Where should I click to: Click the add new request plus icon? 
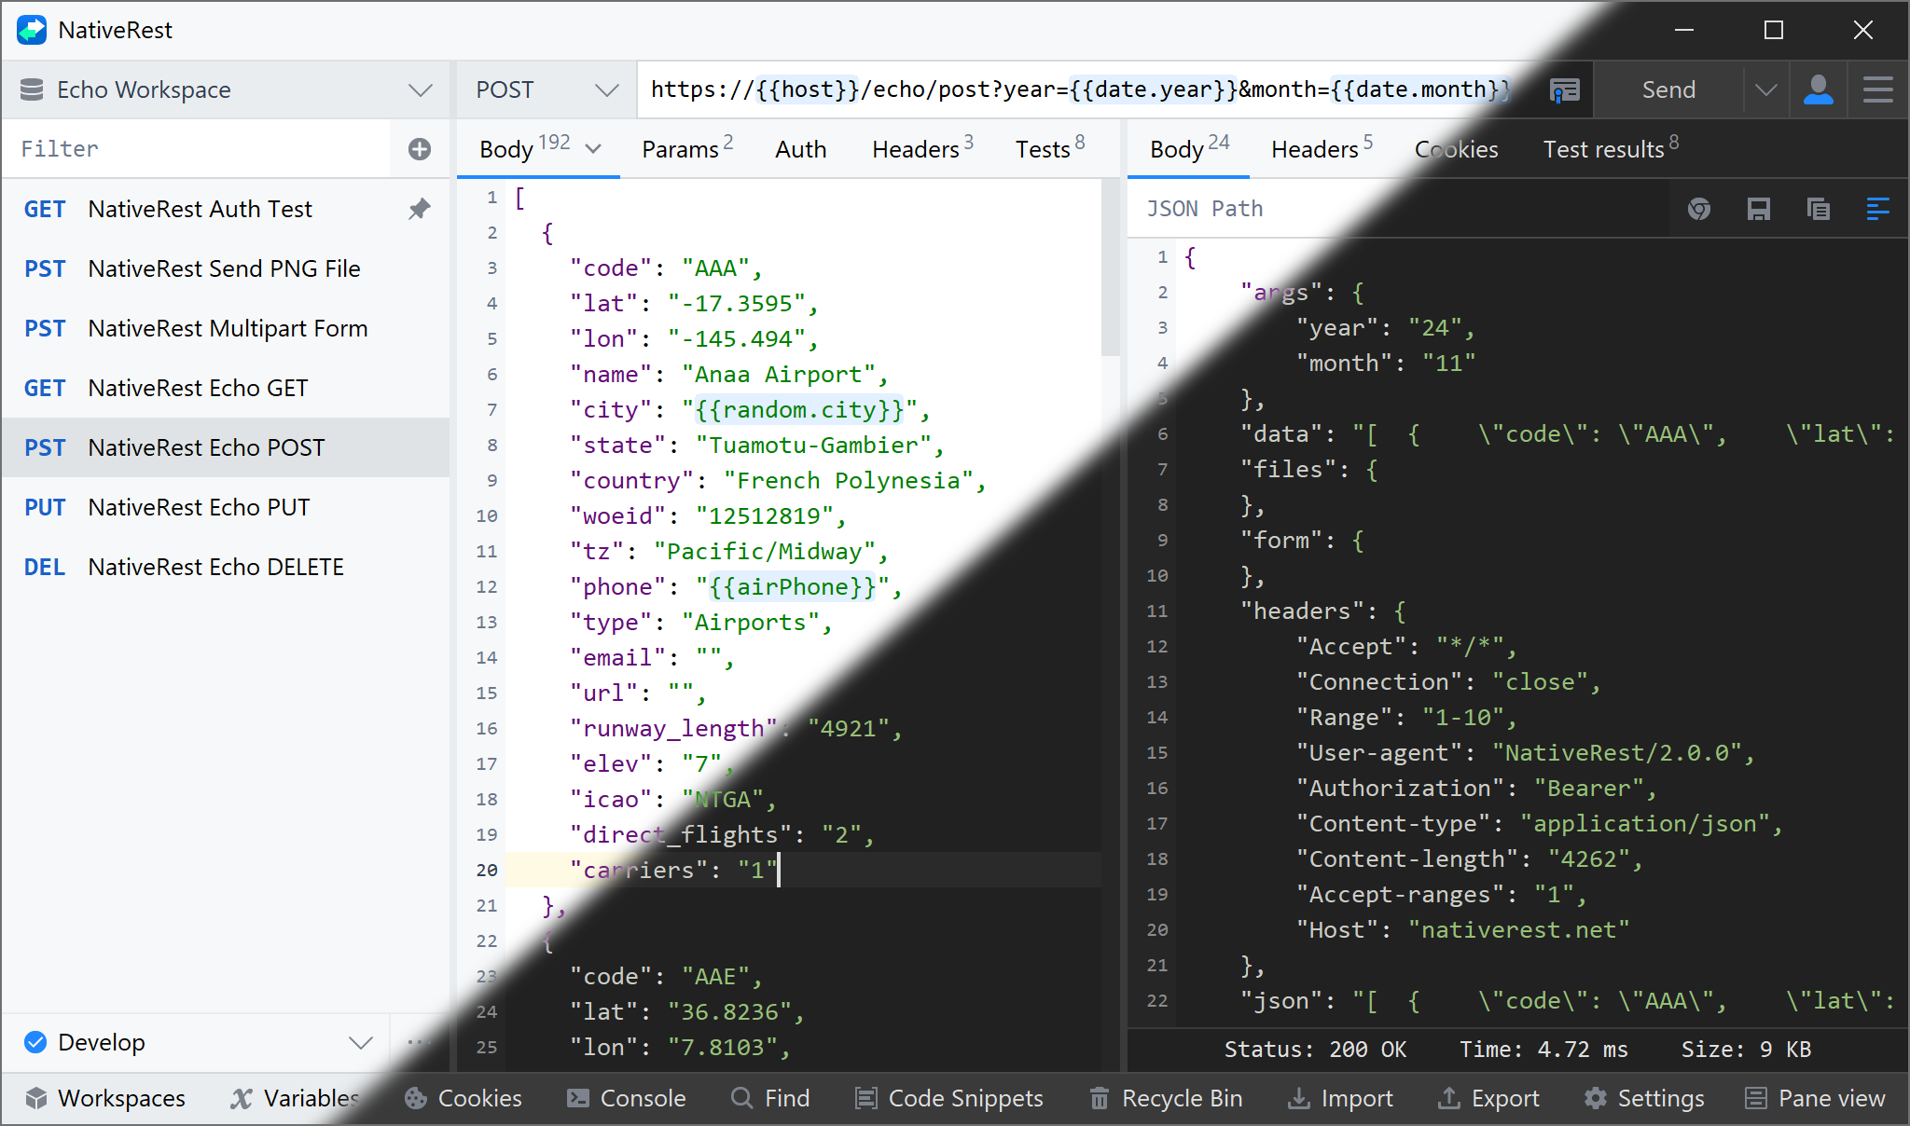tap(420, 149)
